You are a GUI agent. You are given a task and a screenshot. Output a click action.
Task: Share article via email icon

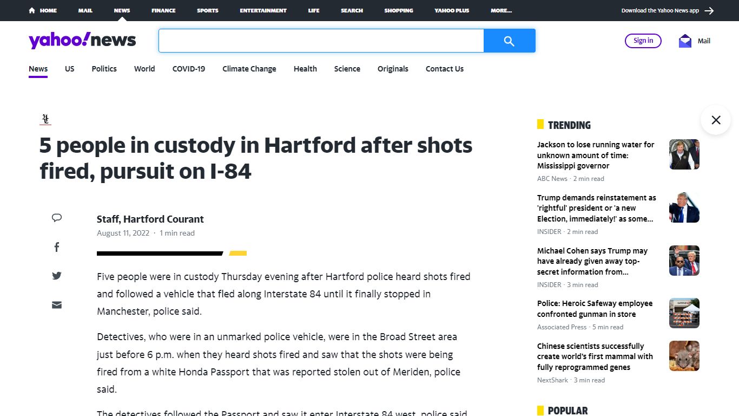point(57,305)
